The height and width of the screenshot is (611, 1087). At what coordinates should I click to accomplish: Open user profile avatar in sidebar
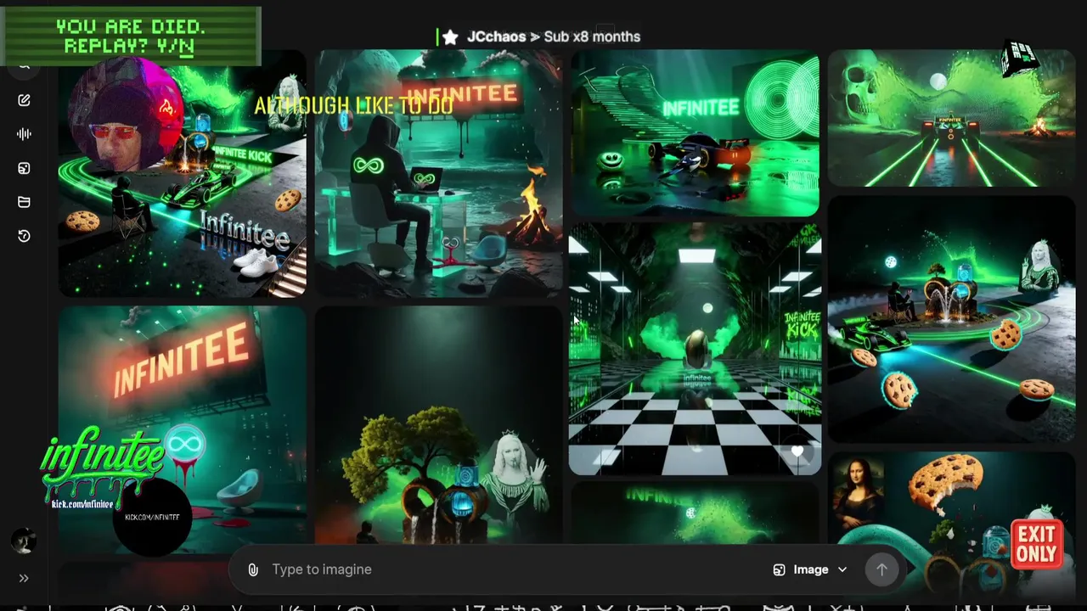click(x=24, y=541)
